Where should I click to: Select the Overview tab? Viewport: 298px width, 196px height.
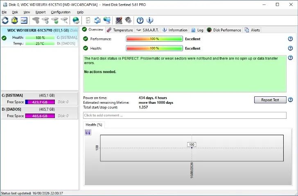pyautogui.click(x=93, y=29)
